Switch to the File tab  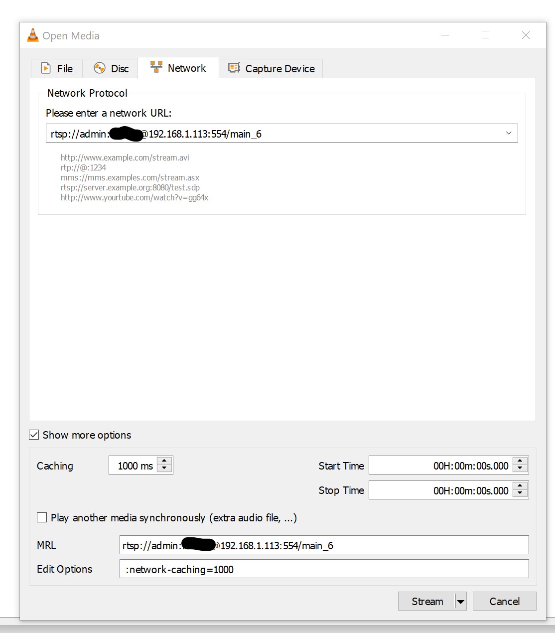[x=57, y=68]
